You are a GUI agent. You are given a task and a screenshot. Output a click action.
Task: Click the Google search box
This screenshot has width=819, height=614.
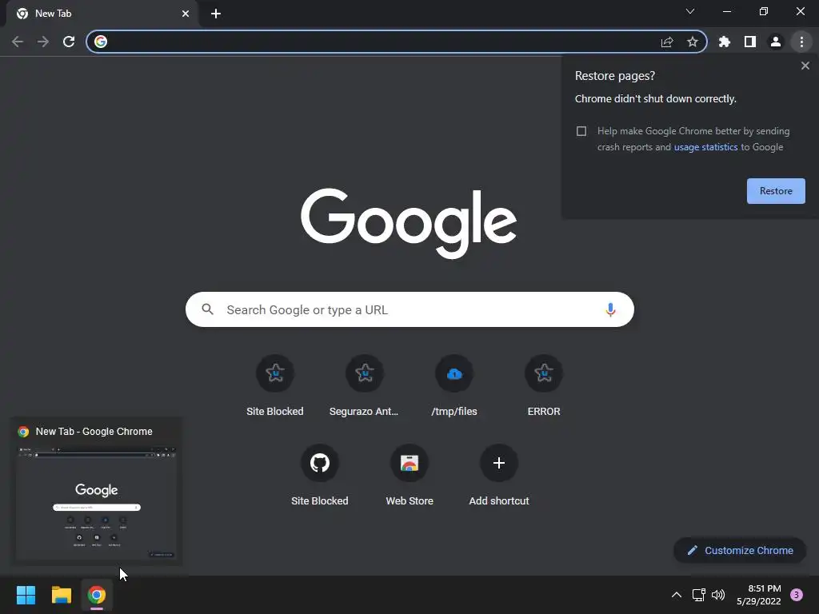click(x=409, y=309)
